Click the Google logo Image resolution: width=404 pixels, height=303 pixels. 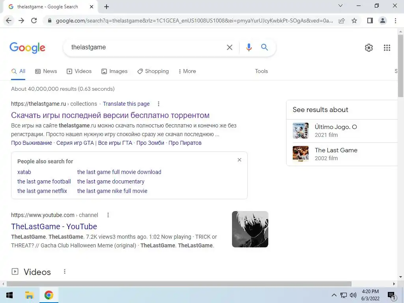[x=28, y=48]
